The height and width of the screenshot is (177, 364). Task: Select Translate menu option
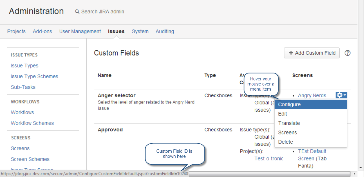tap(289, 123)
